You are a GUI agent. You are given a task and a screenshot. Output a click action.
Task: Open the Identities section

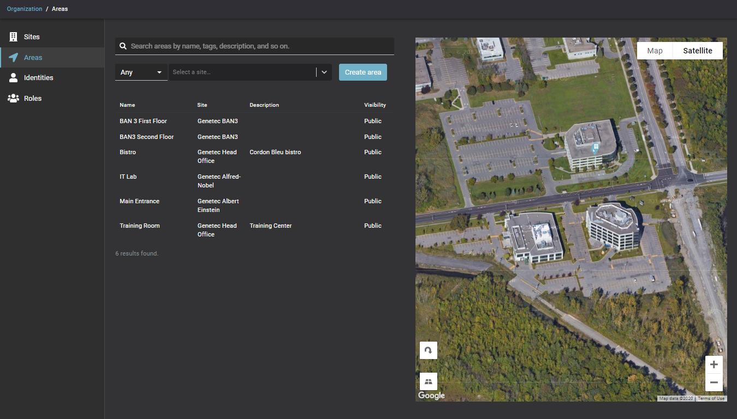tap(38, 78)
